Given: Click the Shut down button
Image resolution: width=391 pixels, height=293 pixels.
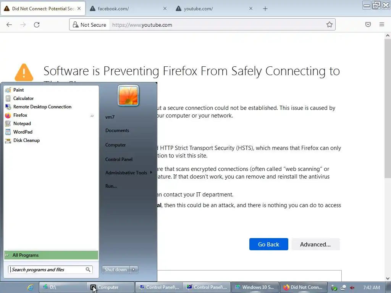Looking at the screenshot, I should click(116, 270).
